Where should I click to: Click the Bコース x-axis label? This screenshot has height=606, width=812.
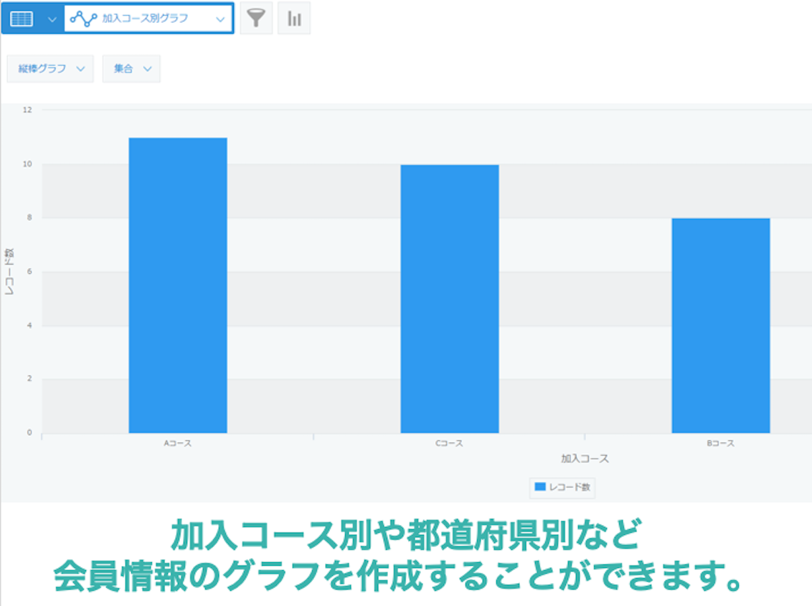pos(720,444)
